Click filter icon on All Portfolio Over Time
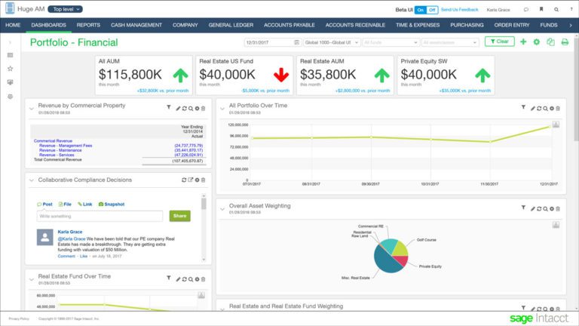The image size is (579, 326). click(x=522, y=108)
